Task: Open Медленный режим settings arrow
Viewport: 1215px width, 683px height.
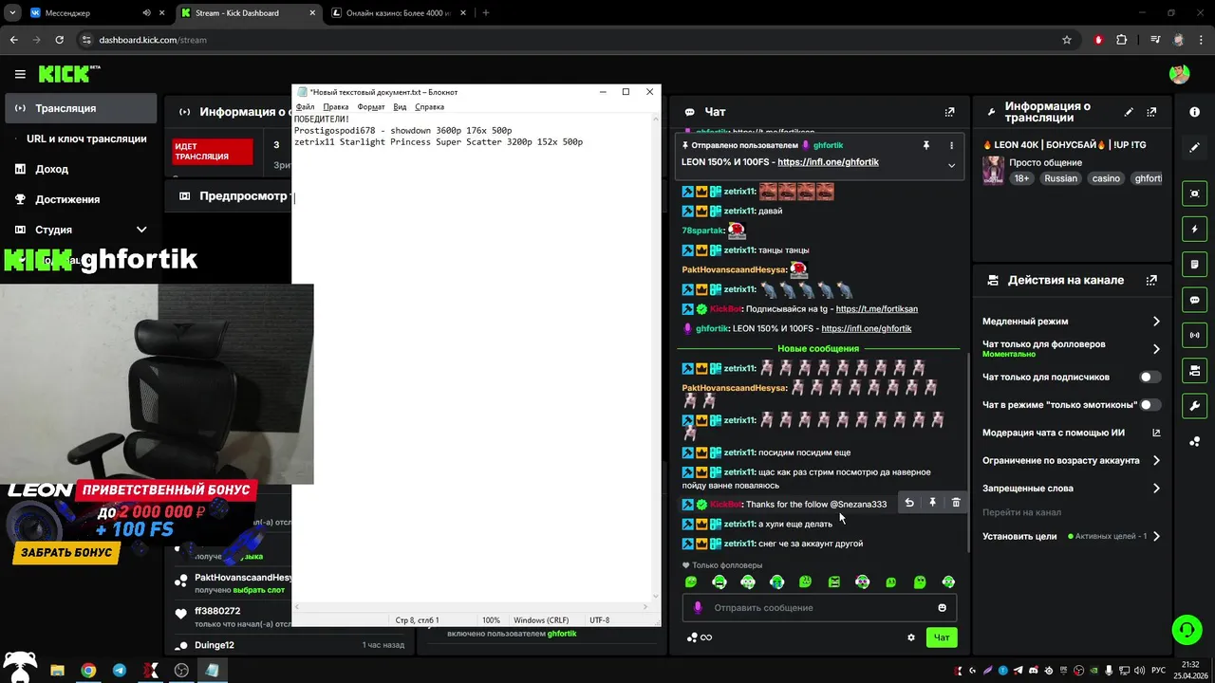Action: 1156,322
